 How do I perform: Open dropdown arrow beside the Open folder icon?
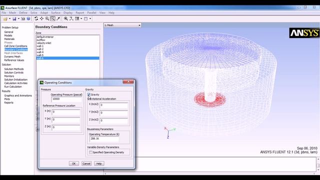click(9, 19)
